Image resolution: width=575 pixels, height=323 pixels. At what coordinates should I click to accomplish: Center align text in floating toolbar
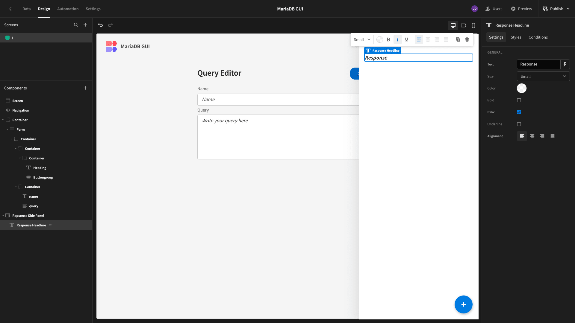click(428, 39)
